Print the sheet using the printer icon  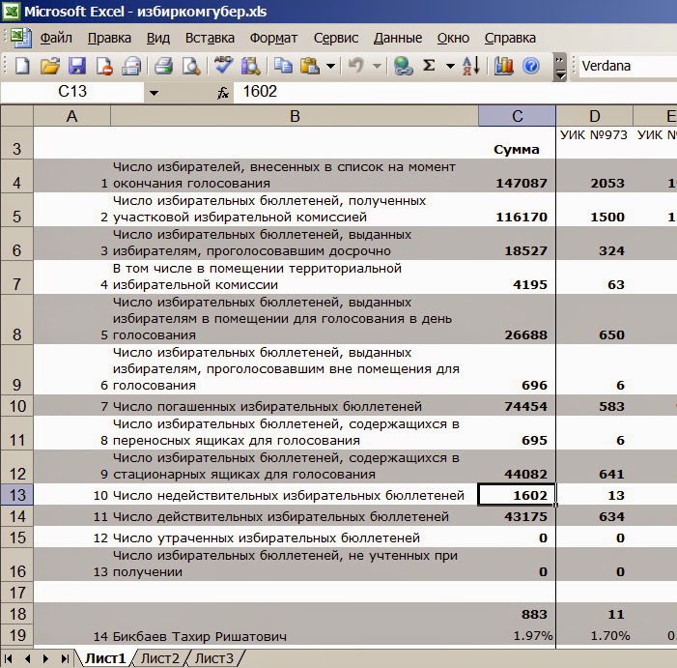pyautogui.click(x=163, y=66)
